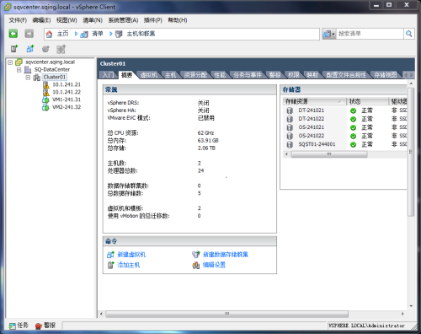Open the Plug-ins menu

153,20
